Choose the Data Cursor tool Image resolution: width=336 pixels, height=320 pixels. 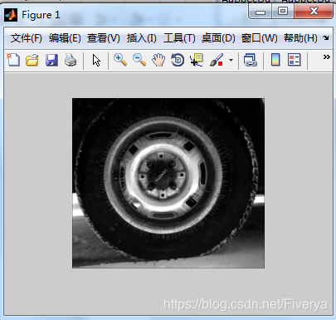pos(197,60)
